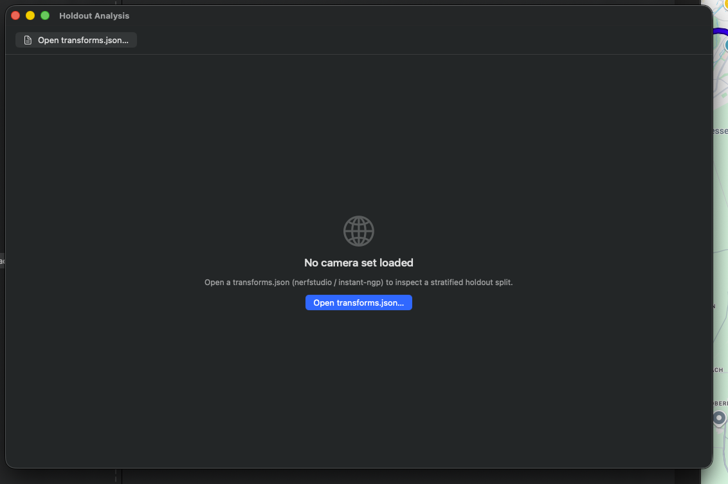Screen dimensions: 728x484
Task: Close the Holdout Analysis window
Action: pyautogui.click(x=15, y=15)
